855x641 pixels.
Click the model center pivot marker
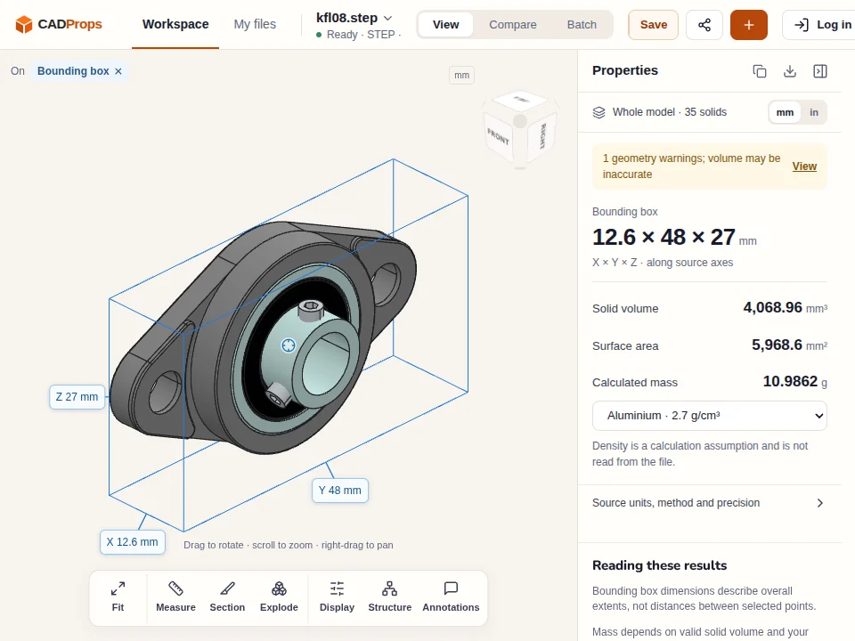coord(288,345)
